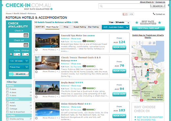
Task: Open Union Victoria Motel title link
Action: [72, 104]
